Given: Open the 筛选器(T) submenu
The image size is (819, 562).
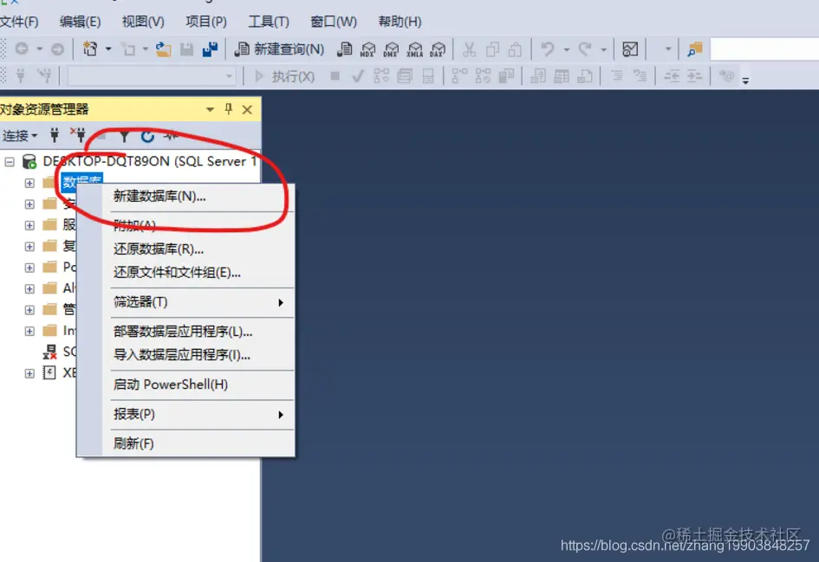Looking at the screenshot, I should point(185,302).
